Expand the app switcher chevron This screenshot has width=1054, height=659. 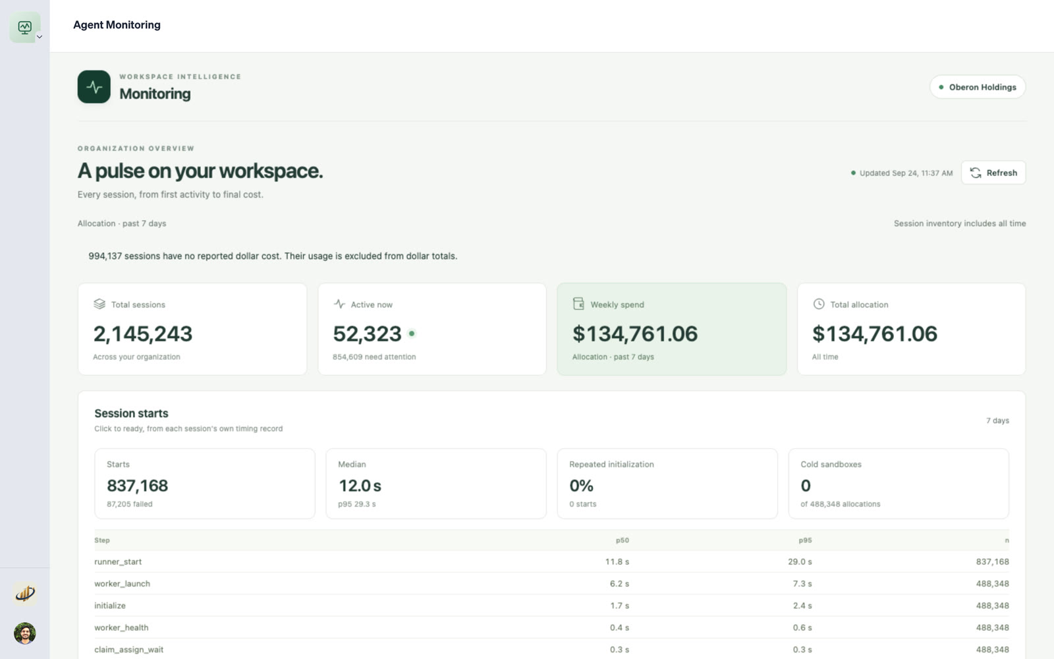[40, 37]
